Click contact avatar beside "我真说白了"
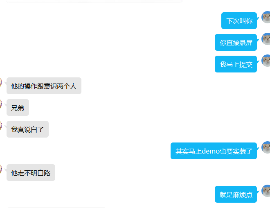 tap(1, 126)
